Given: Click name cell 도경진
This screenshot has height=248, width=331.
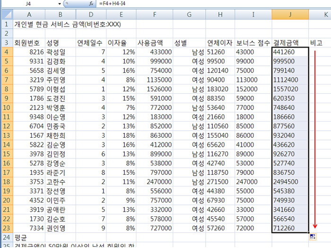Looking at the screenshot, I should coord(61,98).
